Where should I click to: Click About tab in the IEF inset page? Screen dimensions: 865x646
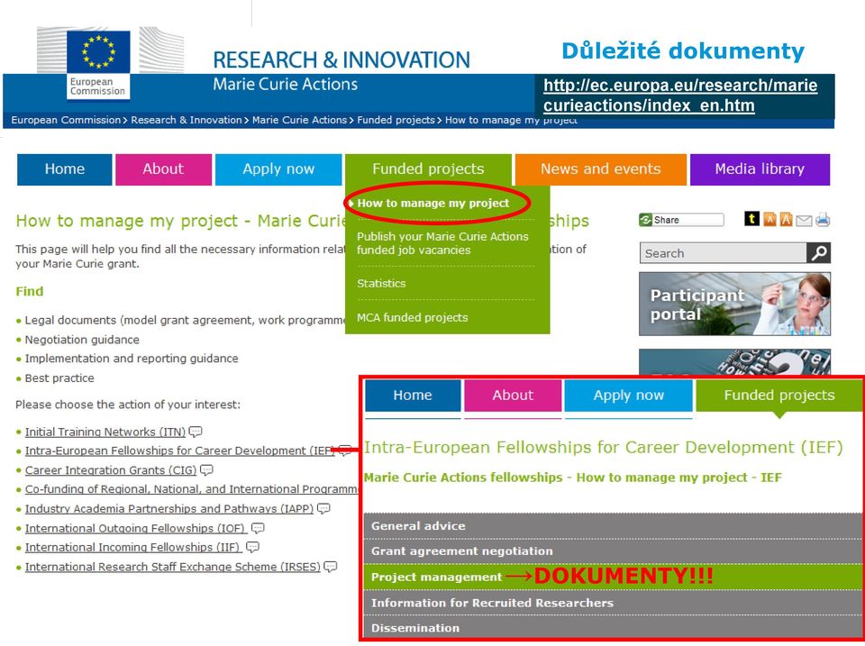click(513, 396)
